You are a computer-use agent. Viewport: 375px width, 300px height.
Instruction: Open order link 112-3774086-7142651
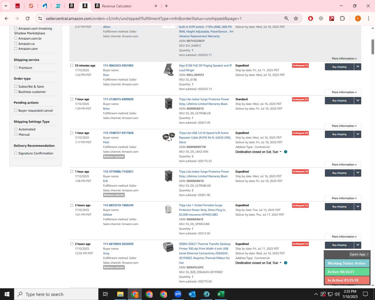pos(118,171)
